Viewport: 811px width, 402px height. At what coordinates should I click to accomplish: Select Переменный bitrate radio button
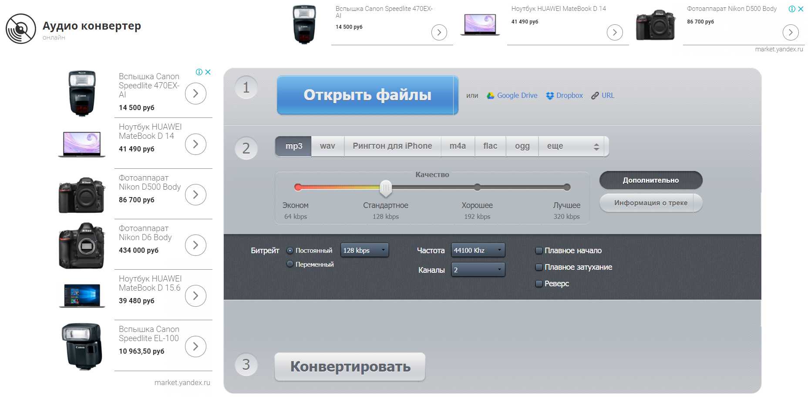[x=290, y=264]
